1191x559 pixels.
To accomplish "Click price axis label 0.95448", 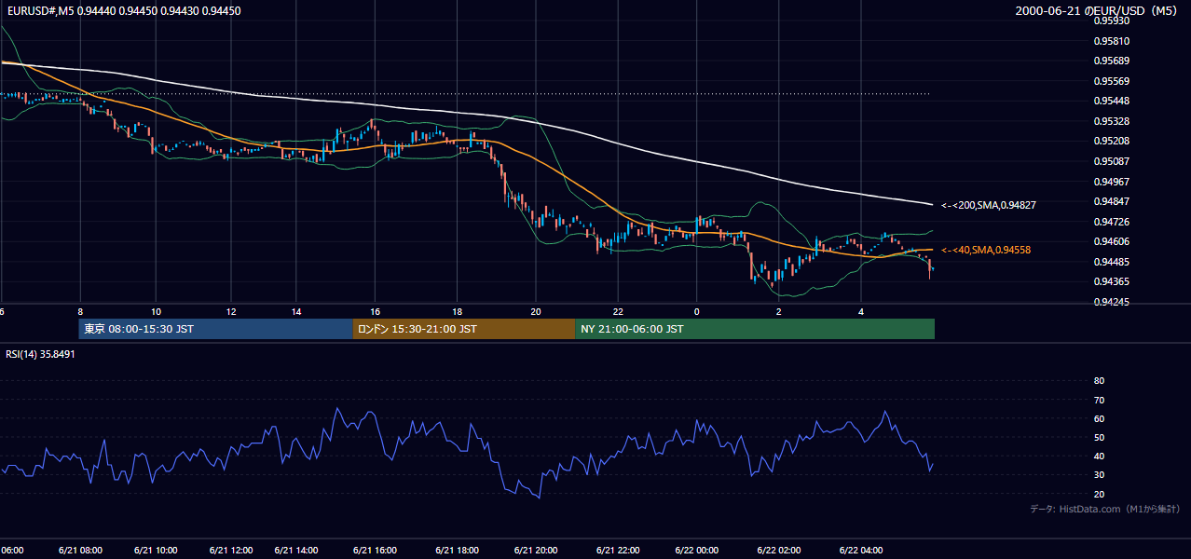I will click(1112, 101).
